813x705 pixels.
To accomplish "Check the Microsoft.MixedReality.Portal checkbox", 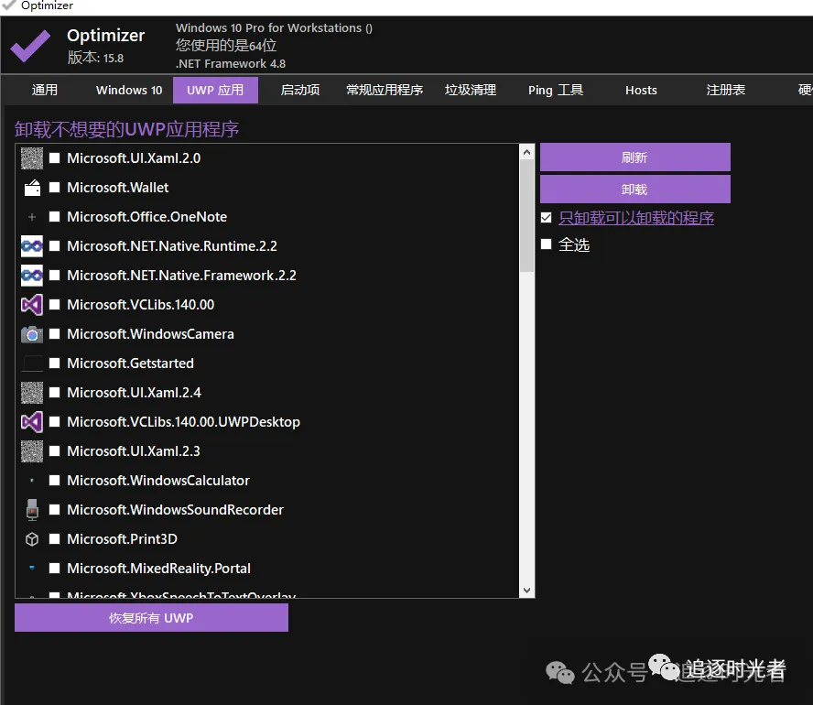I will (54, 569).
